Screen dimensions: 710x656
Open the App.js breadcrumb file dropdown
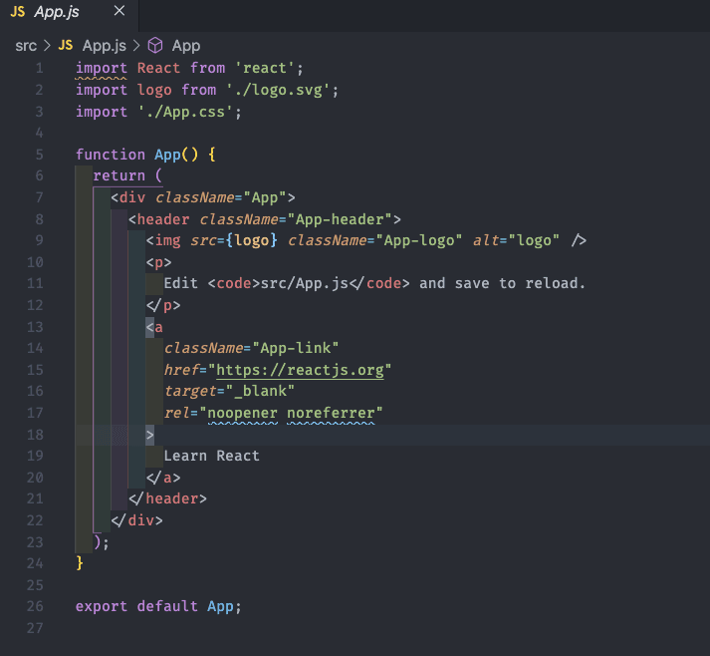[103, 45]
